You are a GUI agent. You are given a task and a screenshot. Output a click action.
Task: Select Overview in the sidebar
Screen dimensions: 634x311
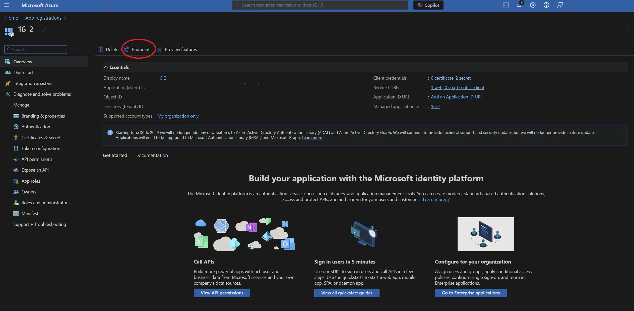point(44,62)
